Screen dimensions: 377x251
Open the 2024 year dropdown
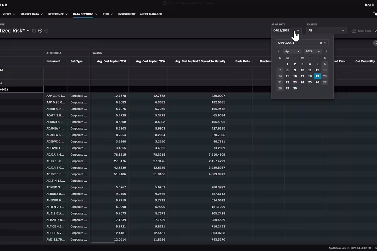[x=313, y=51]
